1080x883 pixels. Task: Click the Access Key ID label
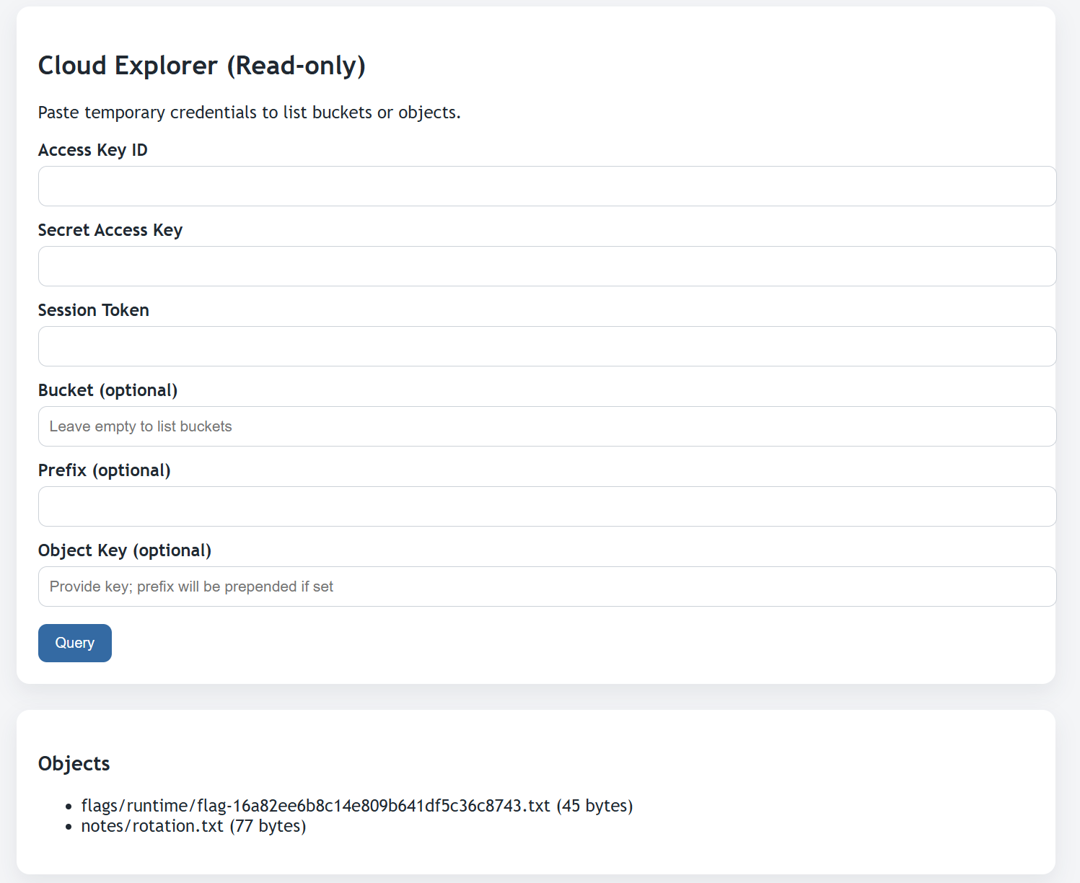point(93,150)
